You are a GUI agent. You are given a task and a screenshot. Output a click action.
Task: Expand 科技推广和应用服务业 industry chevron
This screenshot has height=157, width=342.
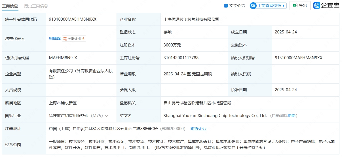coord(107,116)
